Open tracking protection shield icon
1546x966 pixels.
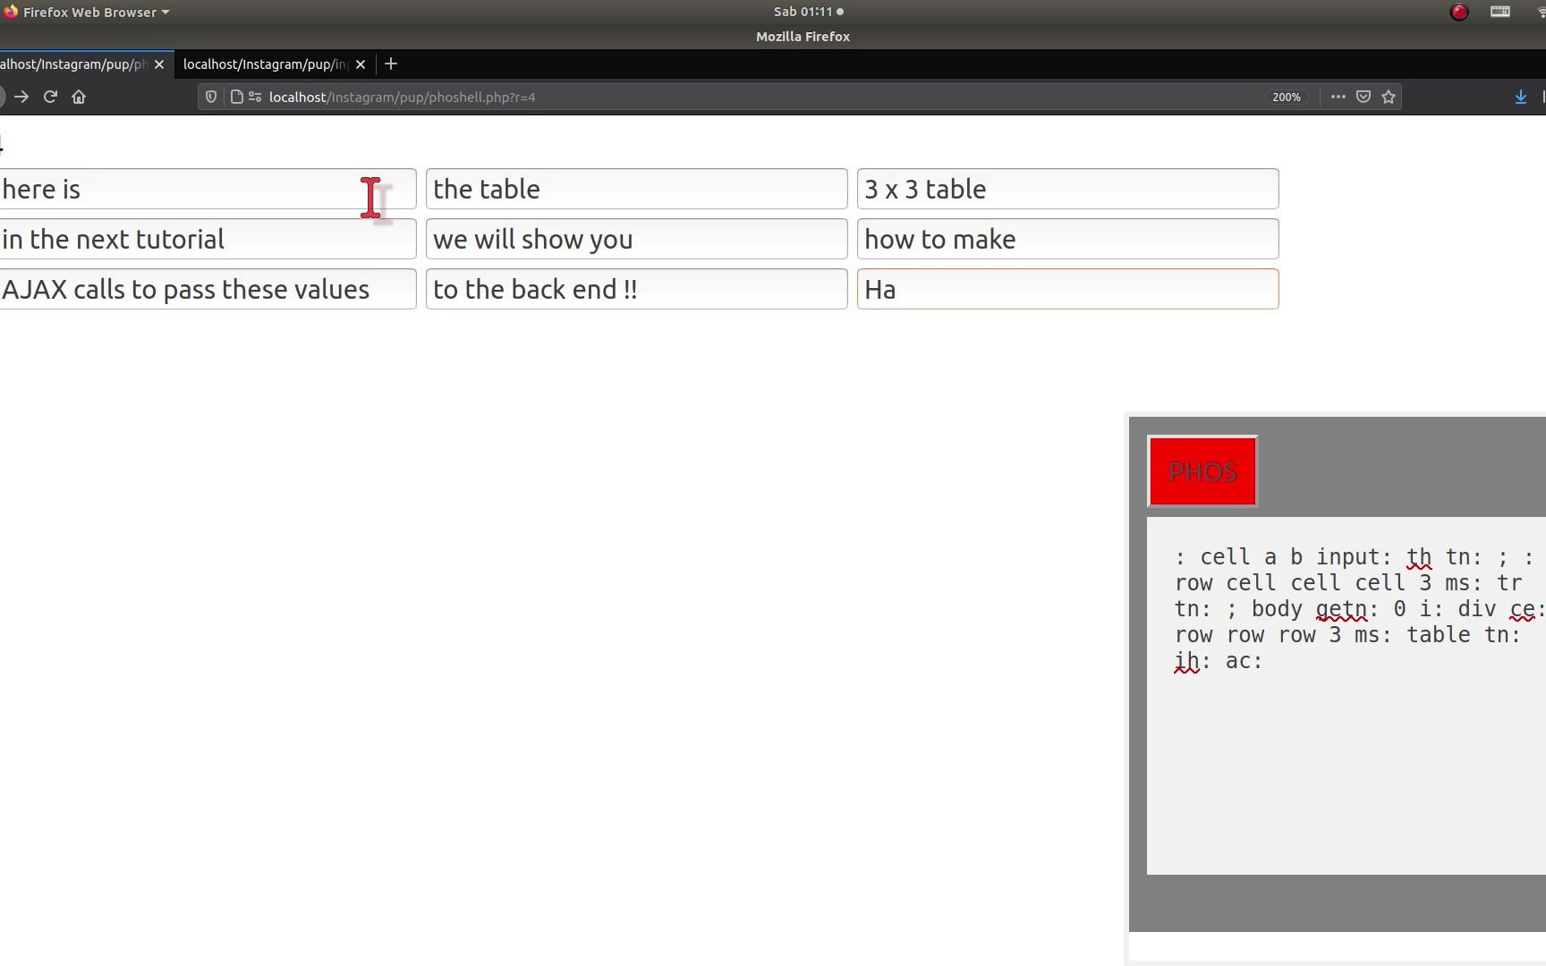(x=211, y=97)
